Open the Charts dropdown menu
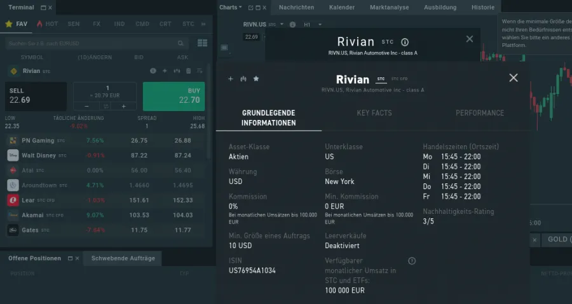The width and height of the screenshot is (572, 304). (x=231, y=7)
